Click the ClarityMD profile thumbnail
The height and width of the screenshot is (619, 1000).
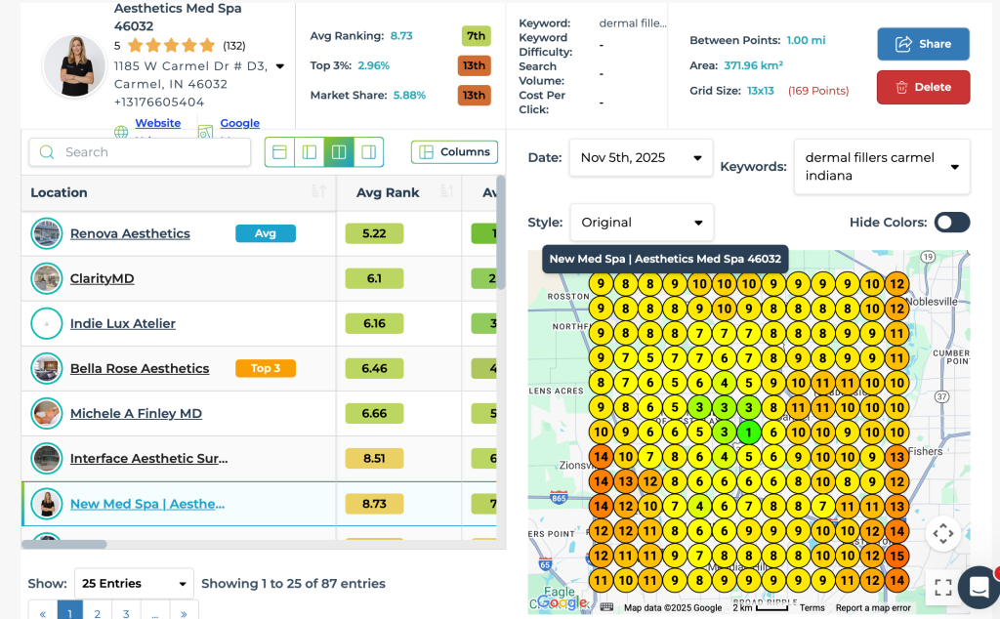tap(47, 278)
